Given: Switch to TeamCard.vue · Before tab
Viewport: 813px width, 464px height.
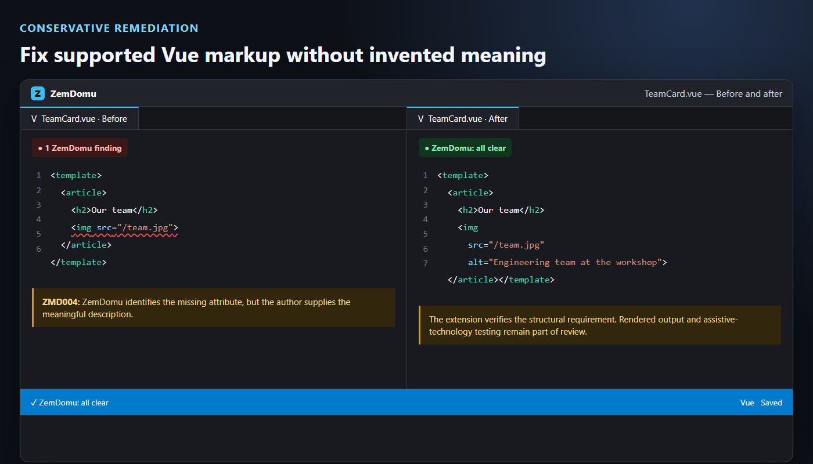Looking at the screenshot, I should point(80,118).
